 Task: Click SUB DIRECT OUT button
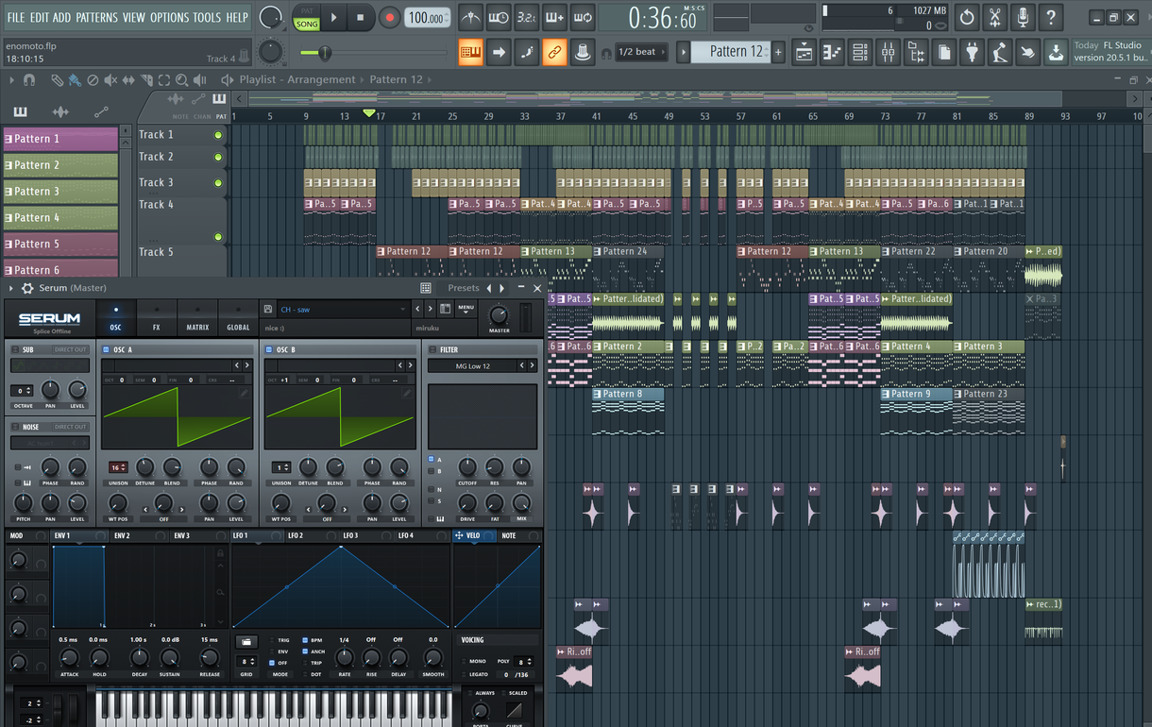click(70, 349)
